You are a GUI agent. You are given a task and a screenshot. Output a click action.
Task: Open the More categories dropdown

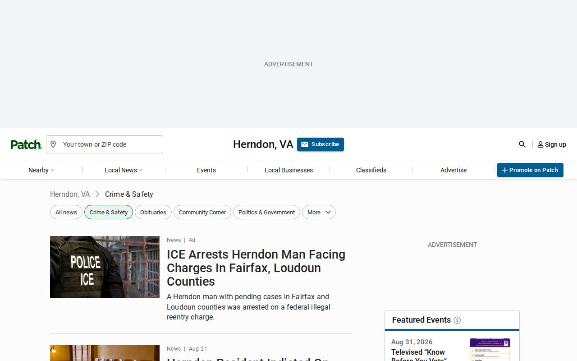pyautogui.click(x=319, y=213)
